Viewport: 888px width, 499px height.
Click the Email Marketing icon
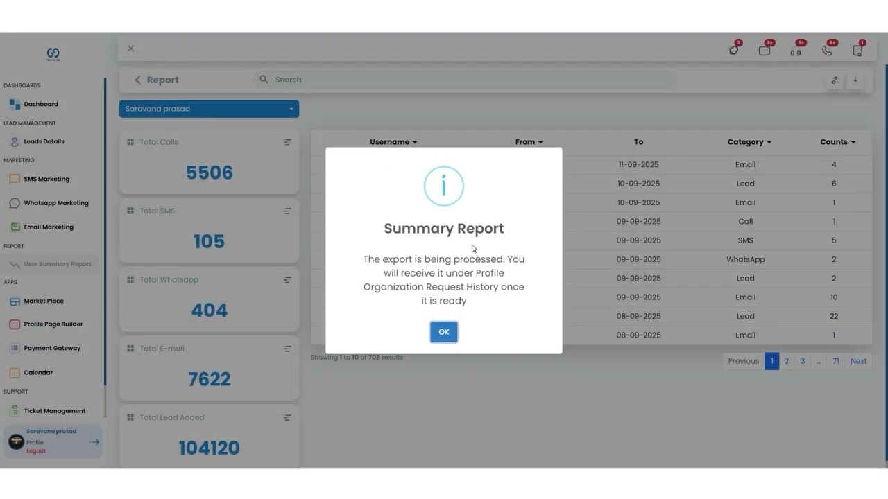coord(15,227)
